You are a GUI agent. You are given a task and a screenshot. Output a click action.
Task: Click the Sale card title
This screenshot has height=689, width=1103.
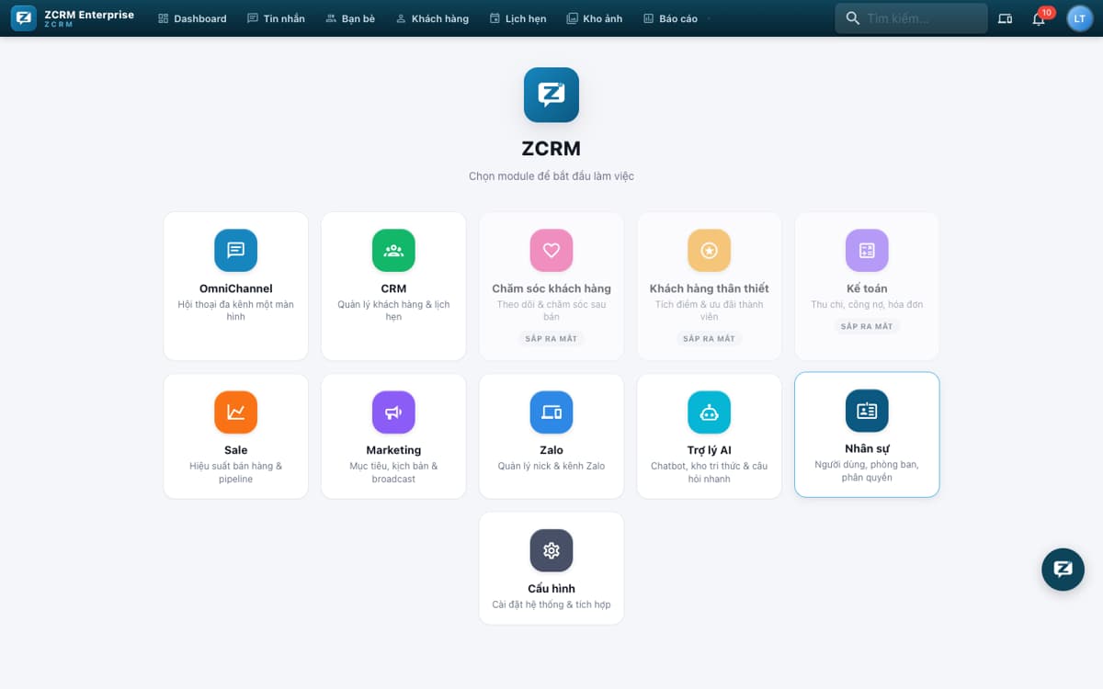pos(235,450)
